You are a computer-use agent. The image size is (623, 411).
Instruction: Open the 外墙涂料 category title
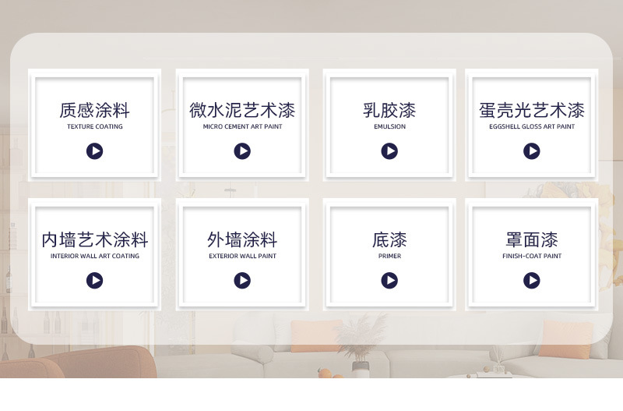[242, 240]
